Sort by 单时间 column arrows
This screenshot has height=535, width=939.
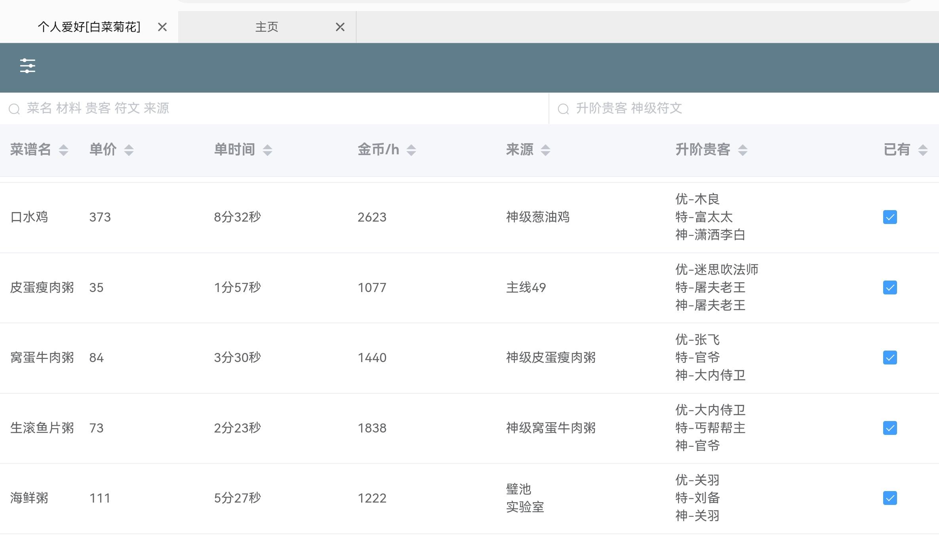267,150
